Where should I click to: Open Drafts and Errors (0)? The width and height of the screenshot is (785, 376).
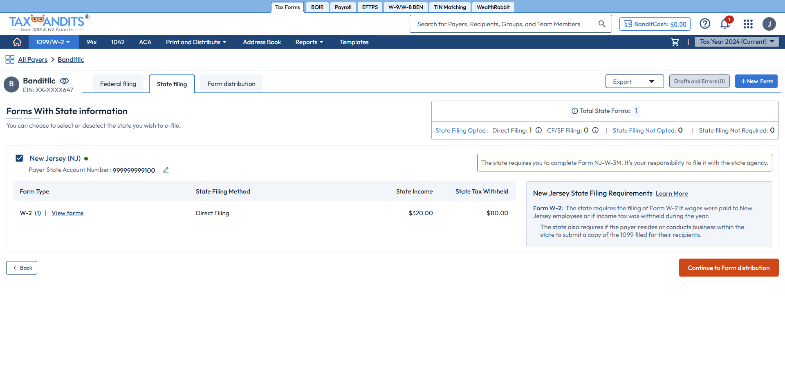tap(699, 81)
